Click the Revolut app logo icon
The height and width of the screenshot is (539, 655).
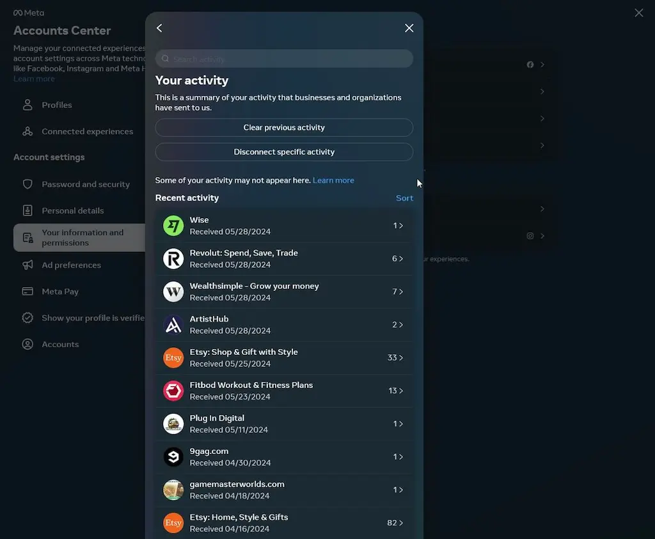[173, 259]
